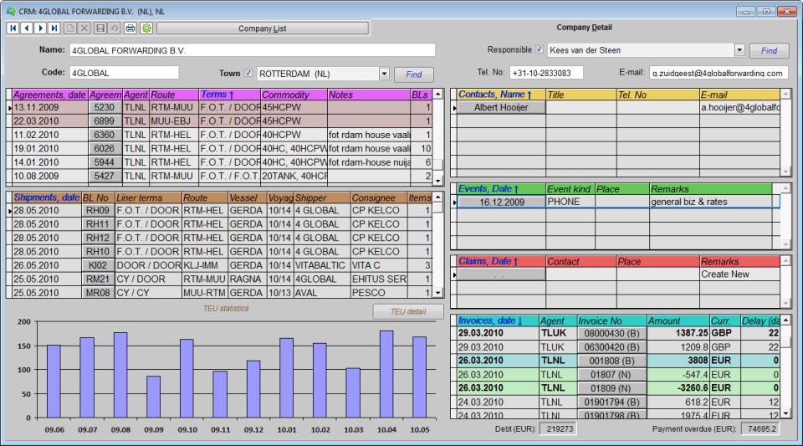The height and width of the screenshot is (446, 803).
Task: Click Find button next to Responsible
Action: click(x=769, y=51)
